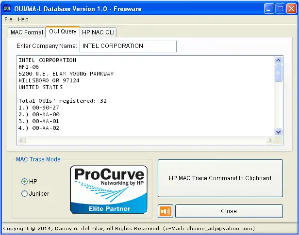The height and width of the screenshot is (235, 299).
Task: Click the 'HF1-06' line in results
Action: pyautogui.click(x=29, y=67)
